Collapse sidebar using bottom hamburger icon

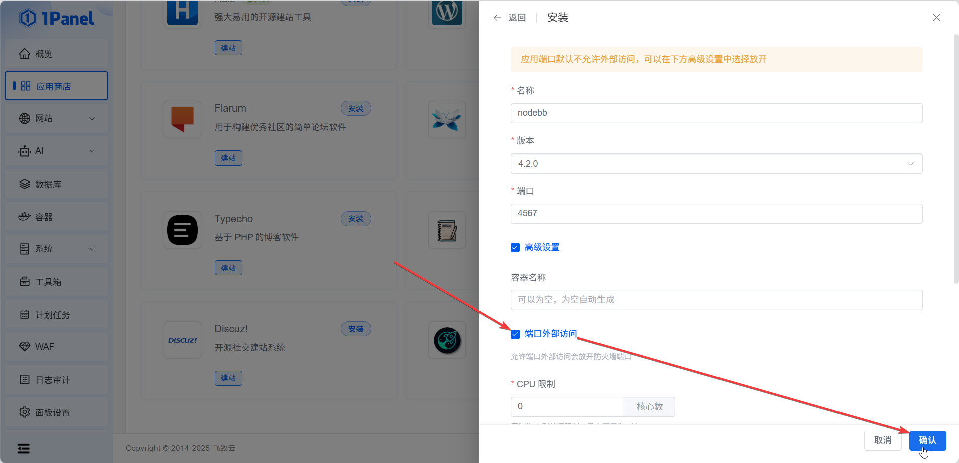click(24, 448)
